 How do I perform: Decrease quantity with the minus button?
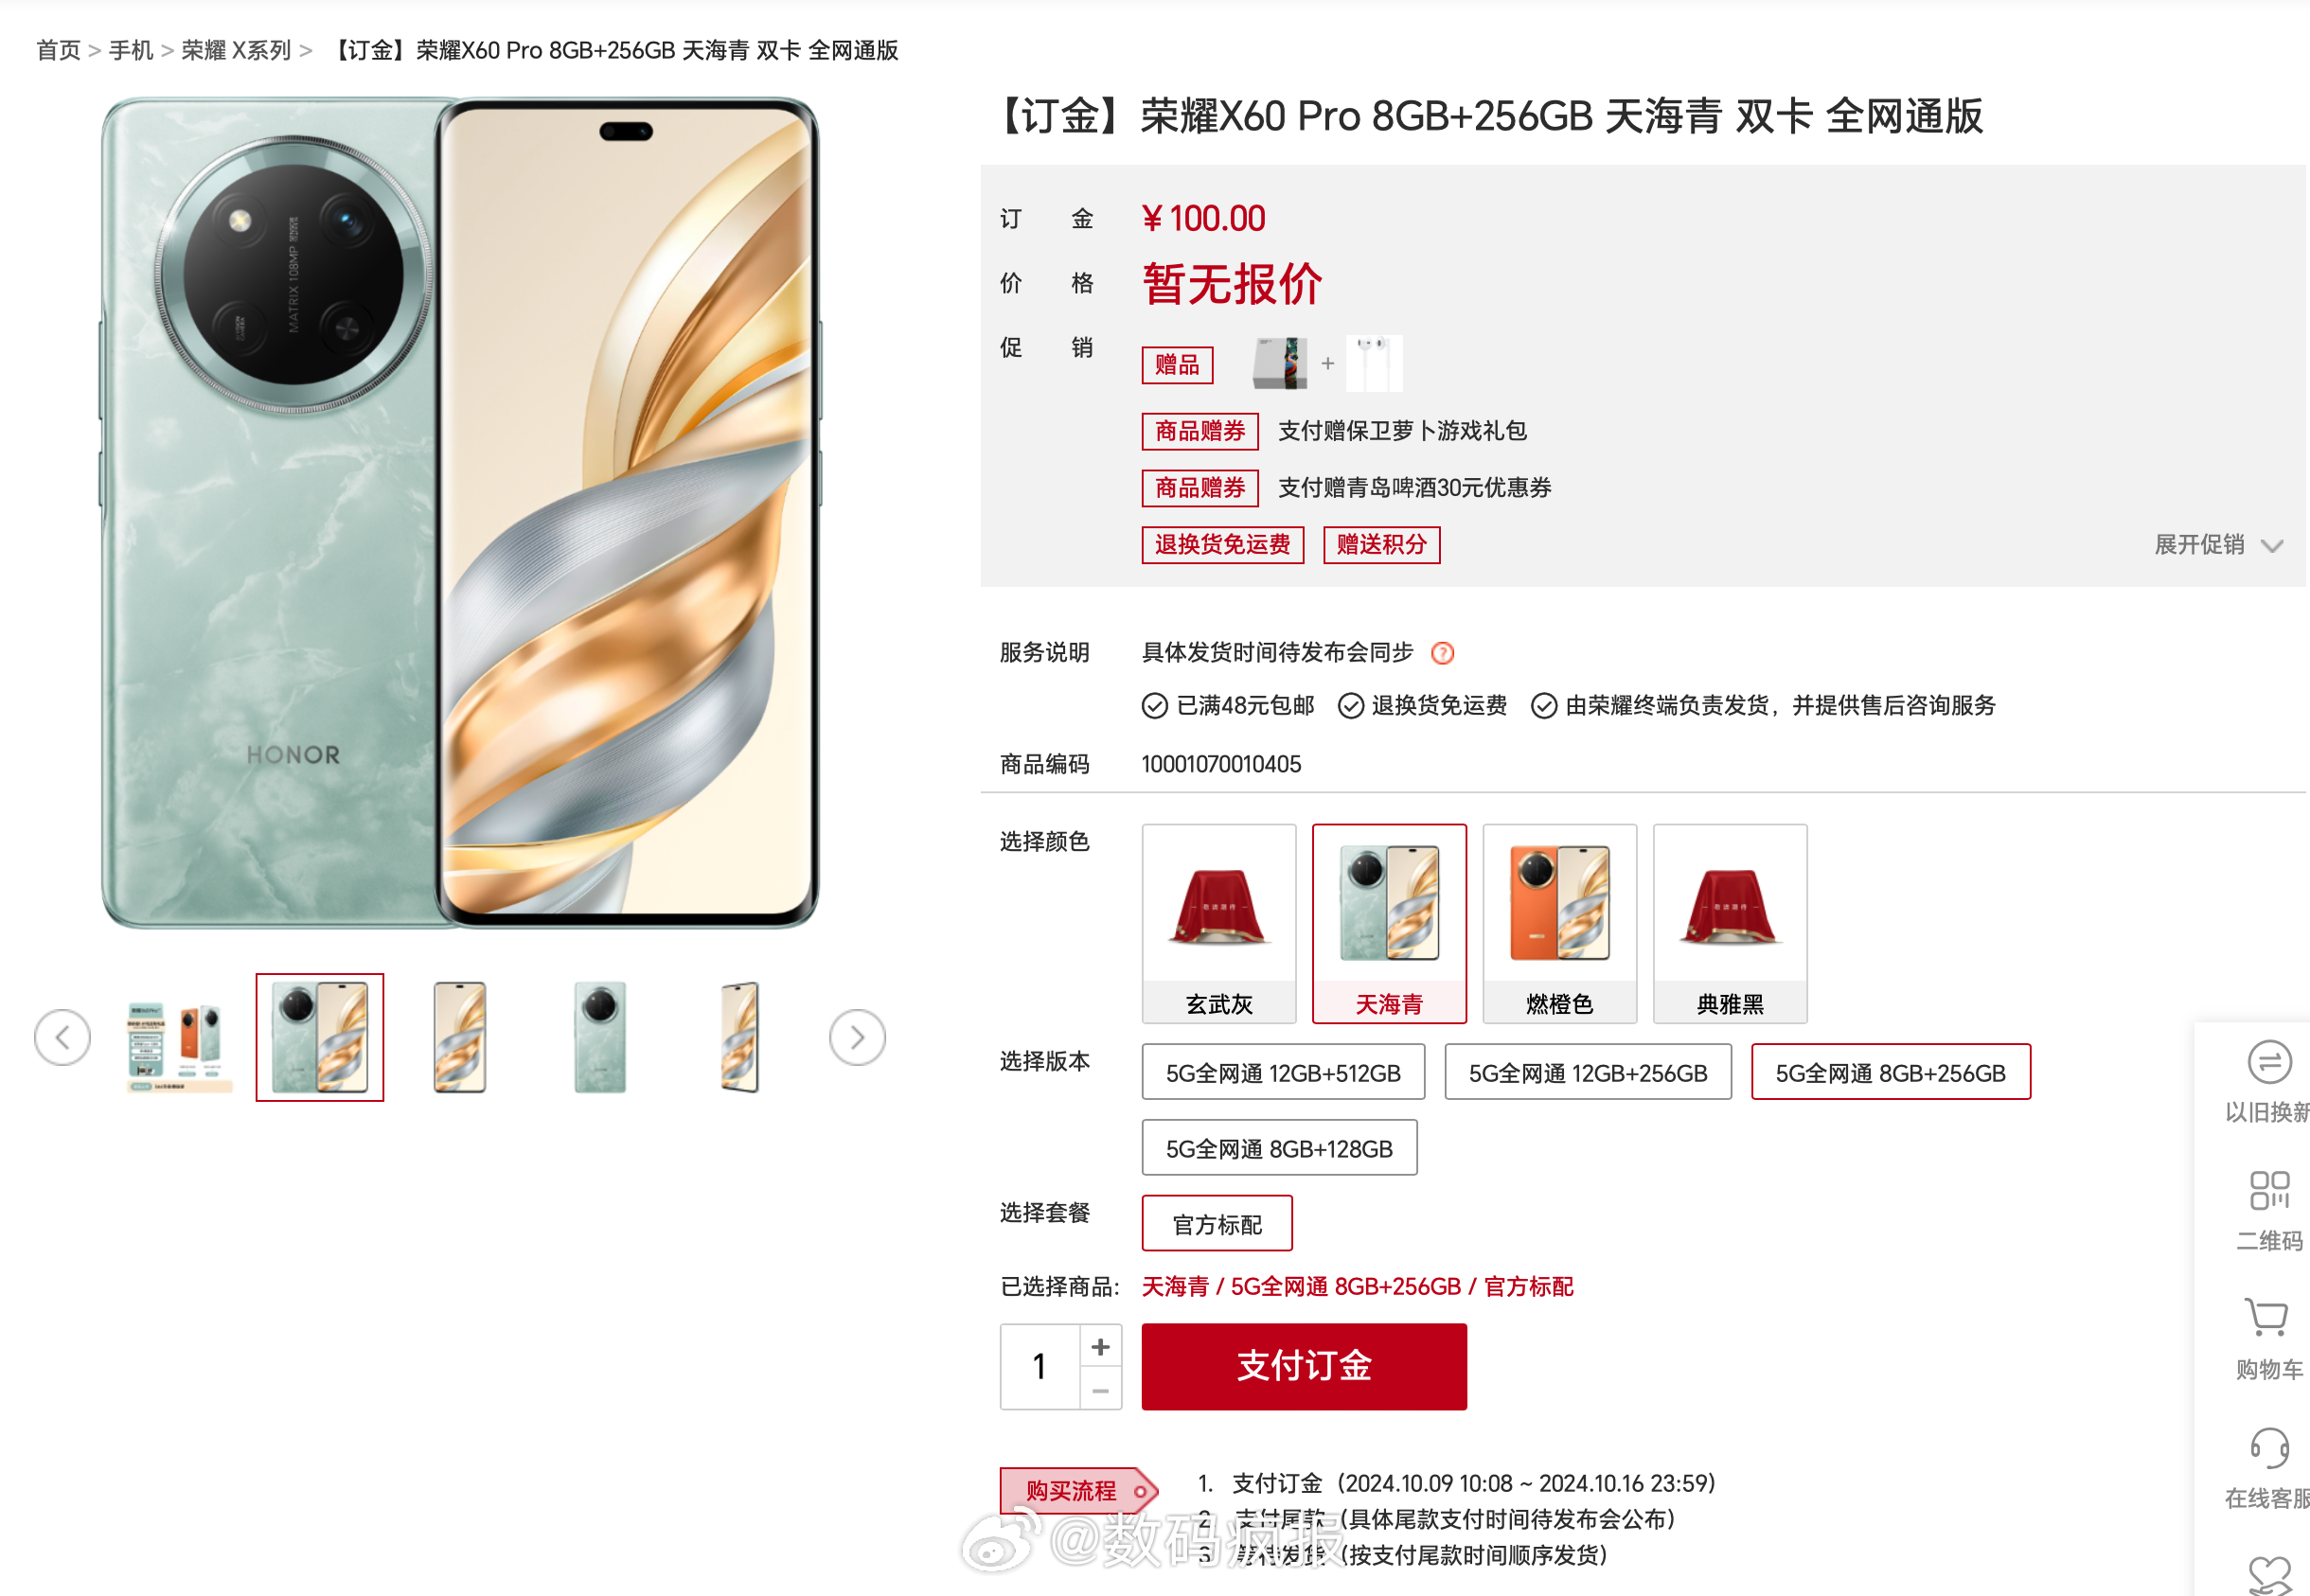click(1100, 1389)
